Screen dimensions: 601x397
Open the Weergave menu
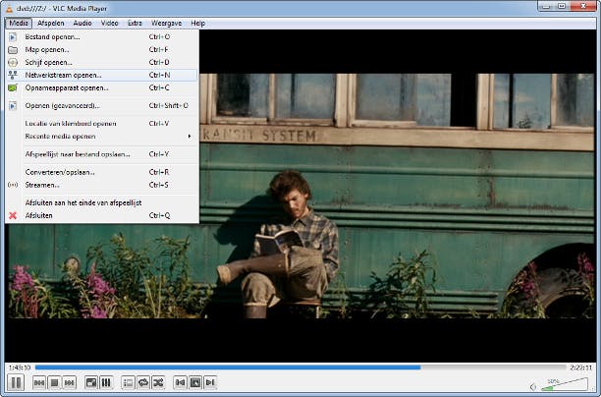[x=166, y=23]
